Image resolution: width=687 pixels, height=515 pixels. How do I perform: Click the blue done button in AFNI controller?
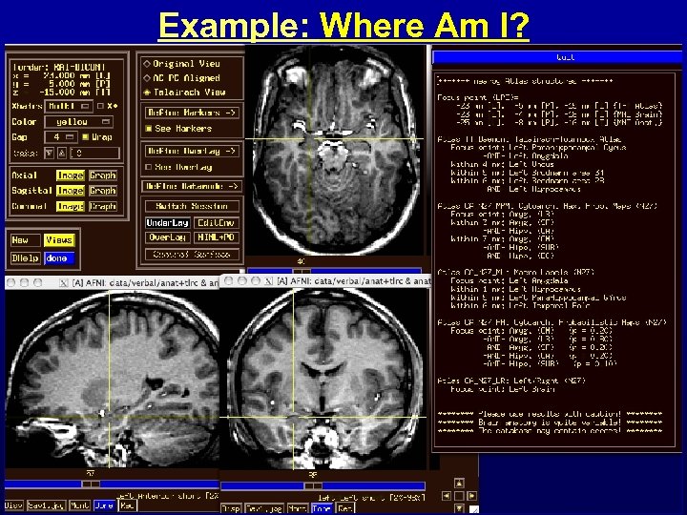click(59, 258)
